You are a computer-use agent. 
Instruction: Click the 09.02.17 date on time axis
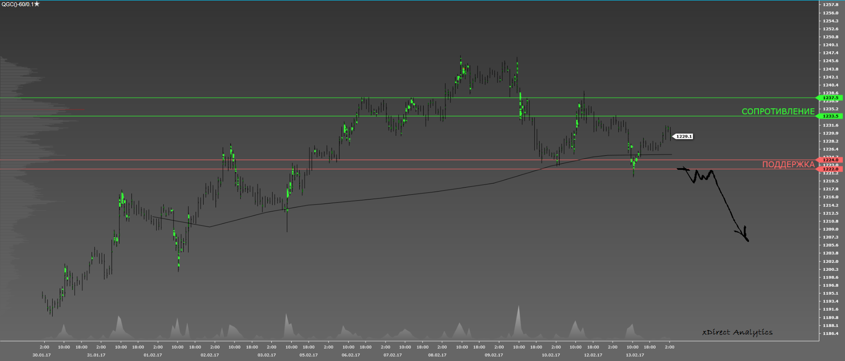tap(494, 355)
